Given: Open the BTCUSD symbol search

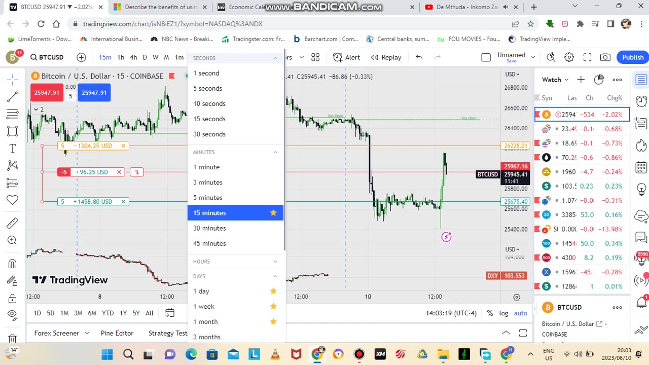Looking at the screenshot, I should click(47, 57).
